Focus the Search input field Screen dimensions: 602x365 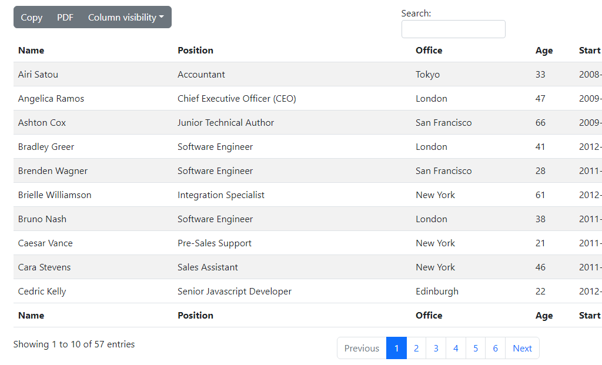pyautogui.click(x=453, y=29)
